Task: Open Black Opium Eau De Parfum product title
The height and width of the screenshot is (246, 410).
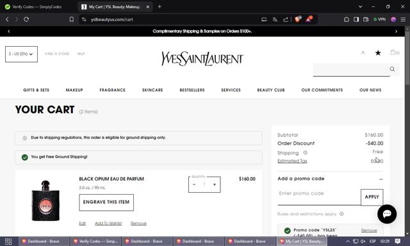Action: pos(111,179)
